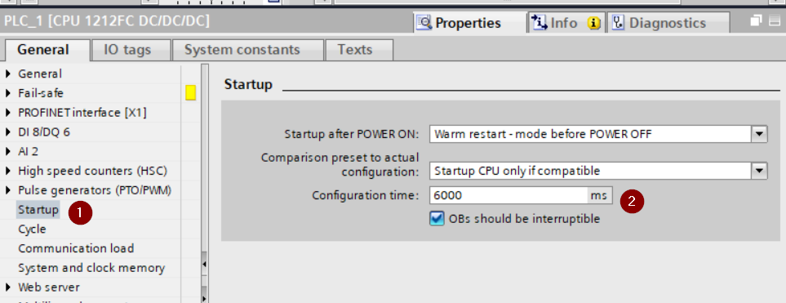
Task: Switch to IO tags tab
Action: click(127, 50)
